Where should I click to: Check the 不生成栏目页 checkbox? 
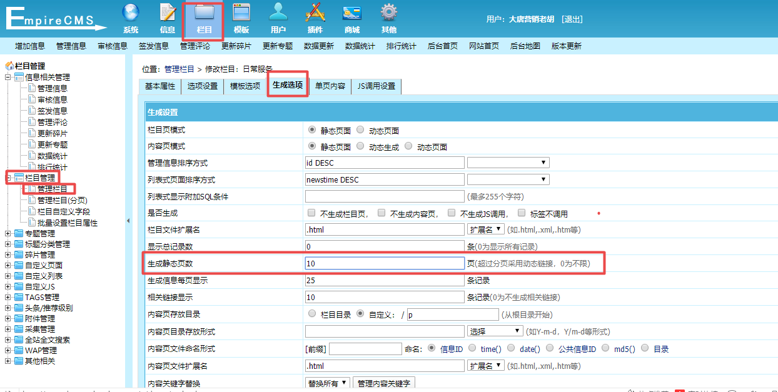click(x=311, y=213)
